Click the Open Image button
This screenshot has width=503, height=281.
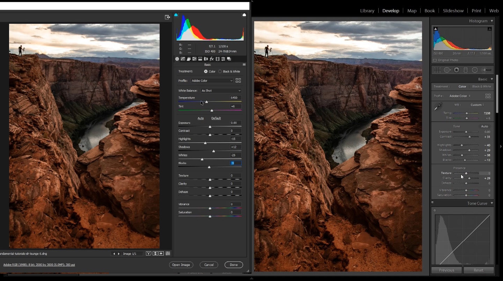[x=181, y=265]
